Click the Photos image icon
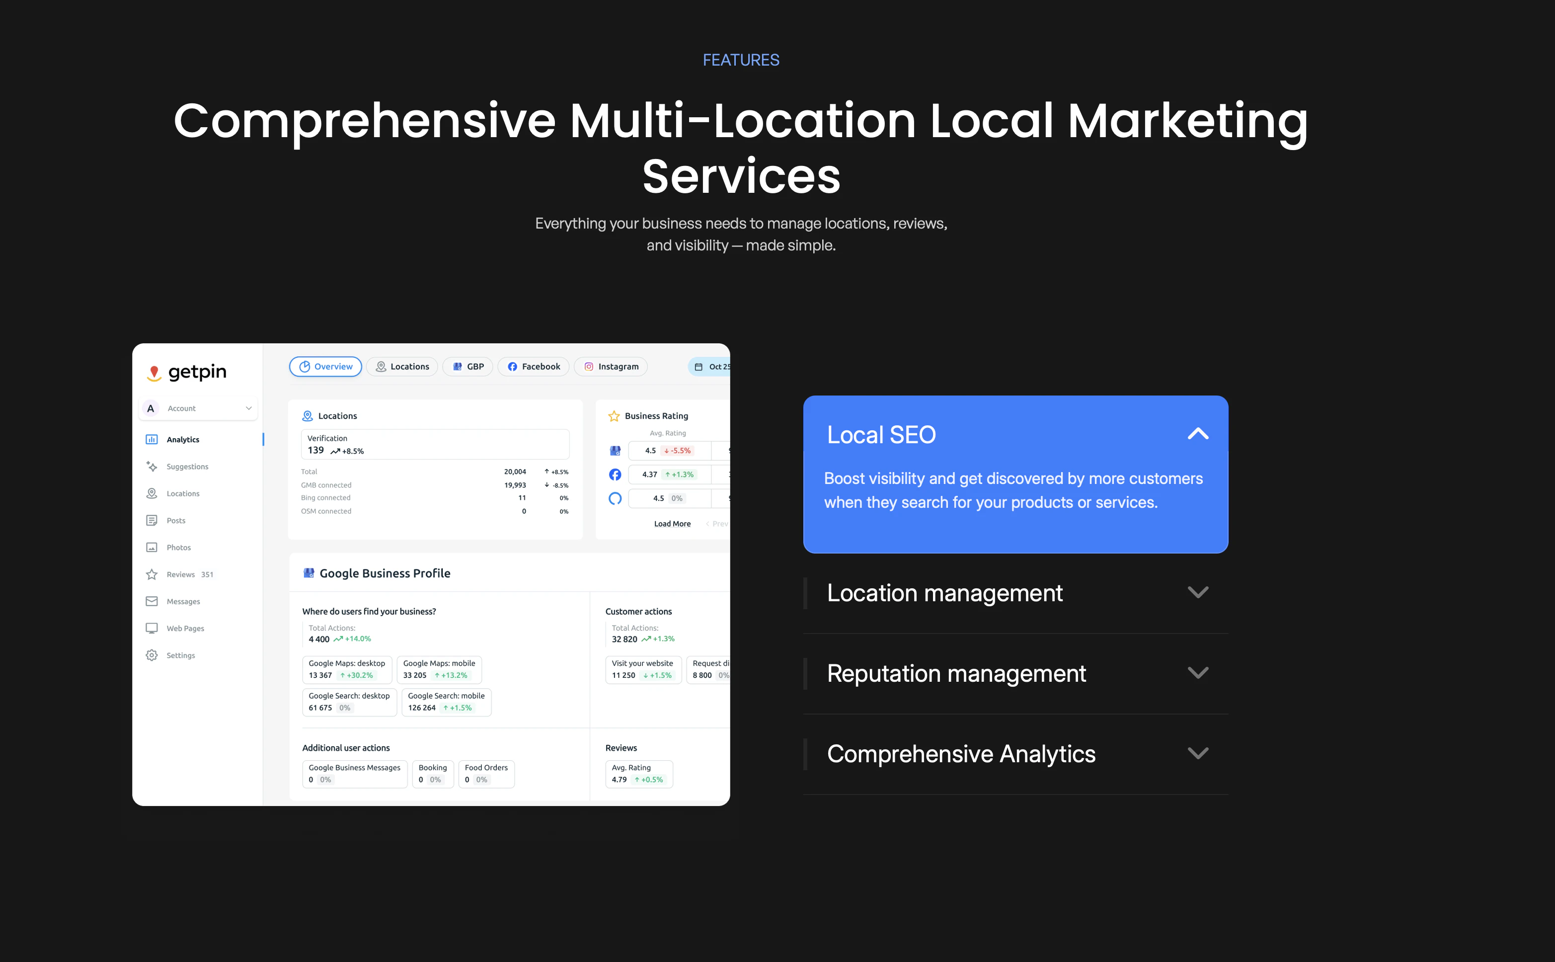The width and height of the screenshot is (1555, 962). tap(152, 547)
